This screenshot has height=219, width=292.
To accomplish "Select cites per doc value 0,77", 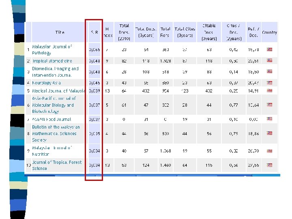I will click(x=234, y=105).
